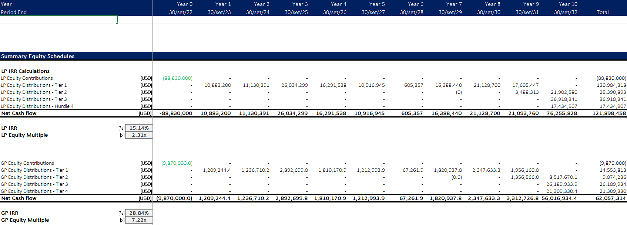Viewport: 627px width, 225px height.
Task: Click GP Equity Distributions - Tier 2 label
Action: pyautogui.click(x=34, y=177)
